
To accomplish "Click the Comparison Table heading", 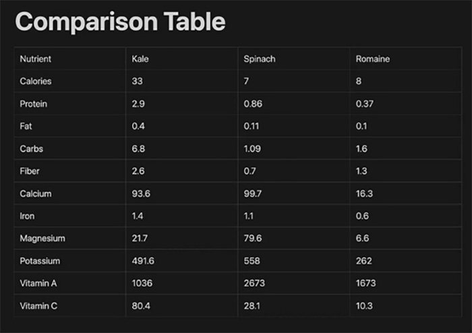I will [x=120, y=22].
